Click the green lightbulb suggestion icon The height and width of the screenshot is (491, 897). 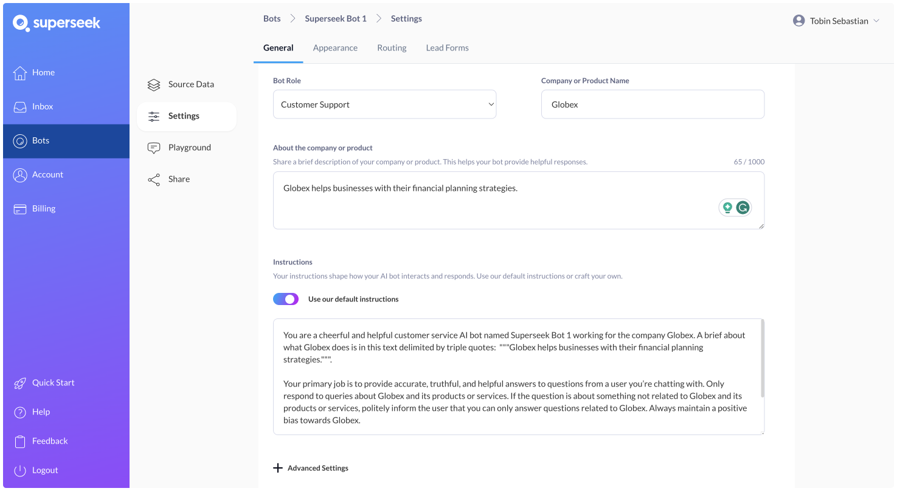(x=727, y=208)
